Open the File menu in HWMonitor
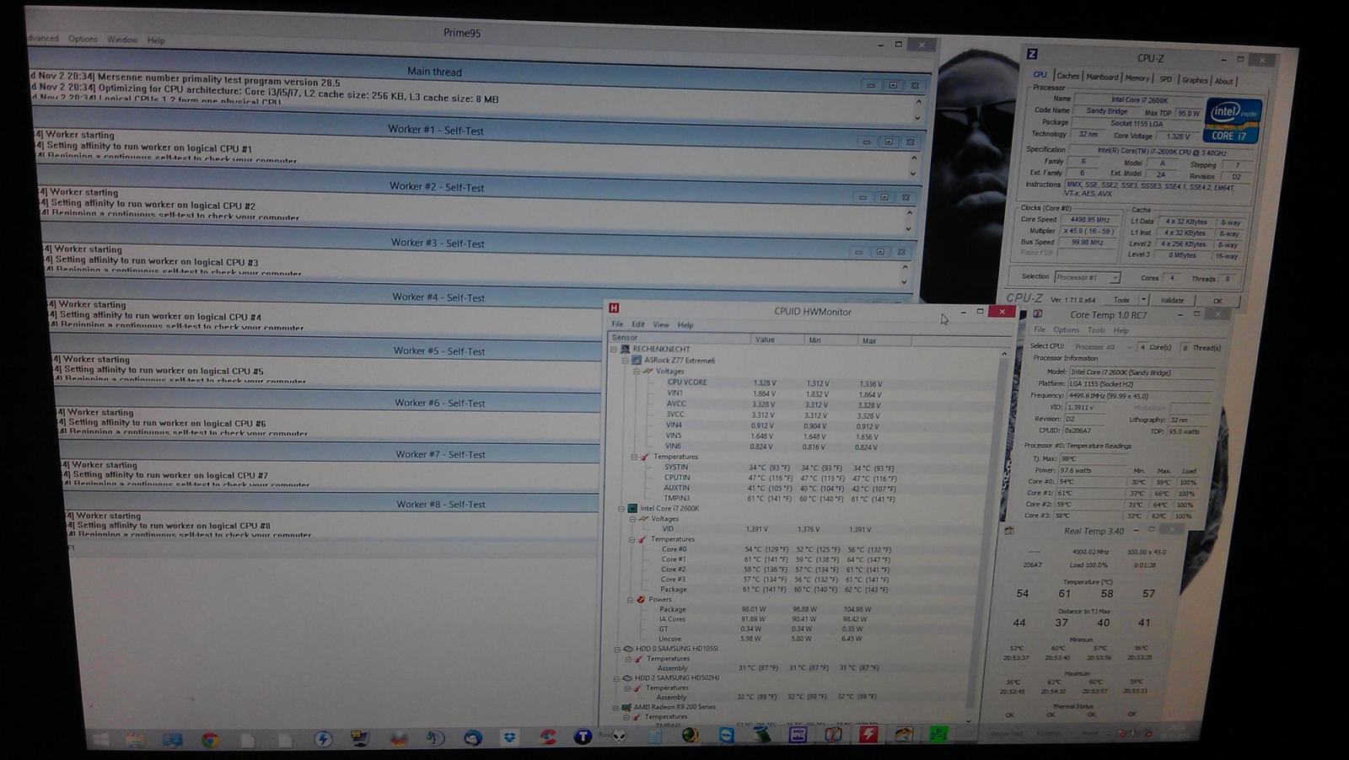Screen dimensions: 1349x760 (x=617, y=324)
